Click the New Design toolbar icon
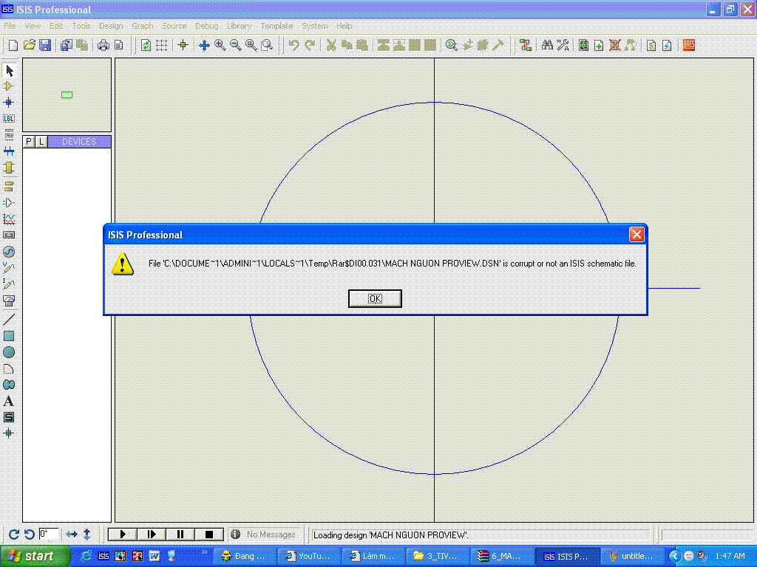The height and width of the screenshot is (567, 757). coord(13,45)
